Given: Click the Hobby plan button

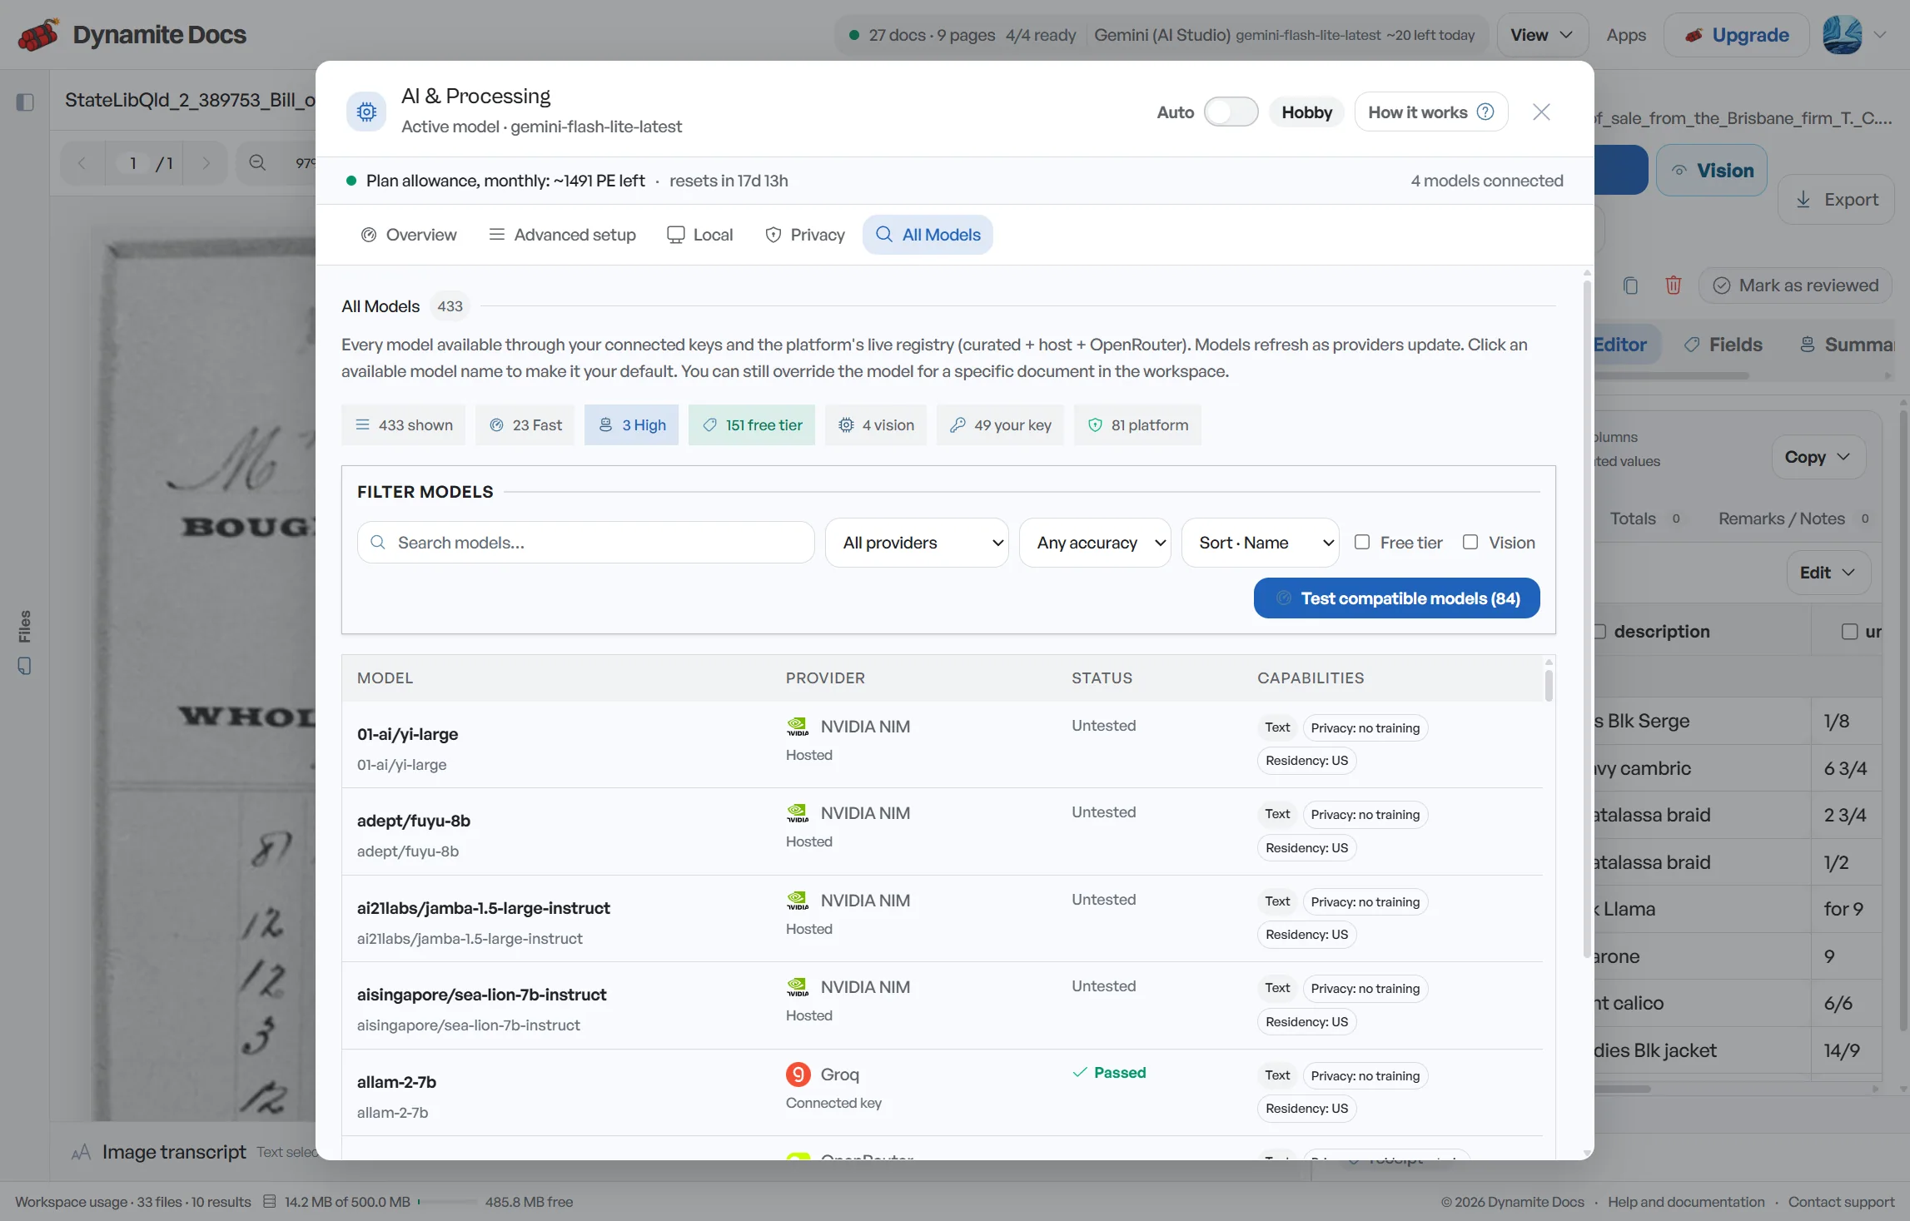Looking at the screenshot, I should [x=1306, y=112].
